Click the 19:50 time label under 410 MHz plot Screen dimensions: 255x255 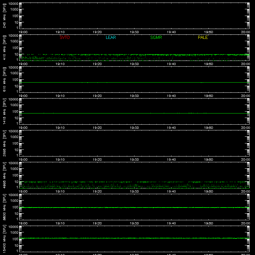pos(208,64)
